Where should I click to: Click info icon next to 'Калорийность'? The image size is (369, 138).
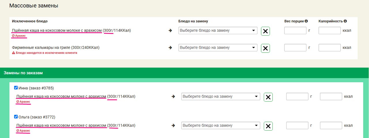point(345,21)
